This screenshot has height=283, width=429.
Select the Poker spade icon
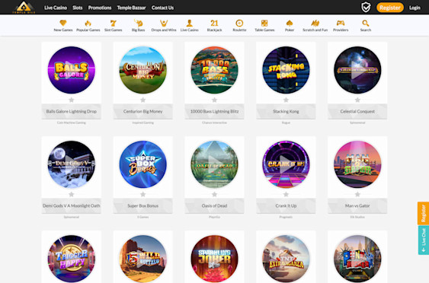point(290,24)
